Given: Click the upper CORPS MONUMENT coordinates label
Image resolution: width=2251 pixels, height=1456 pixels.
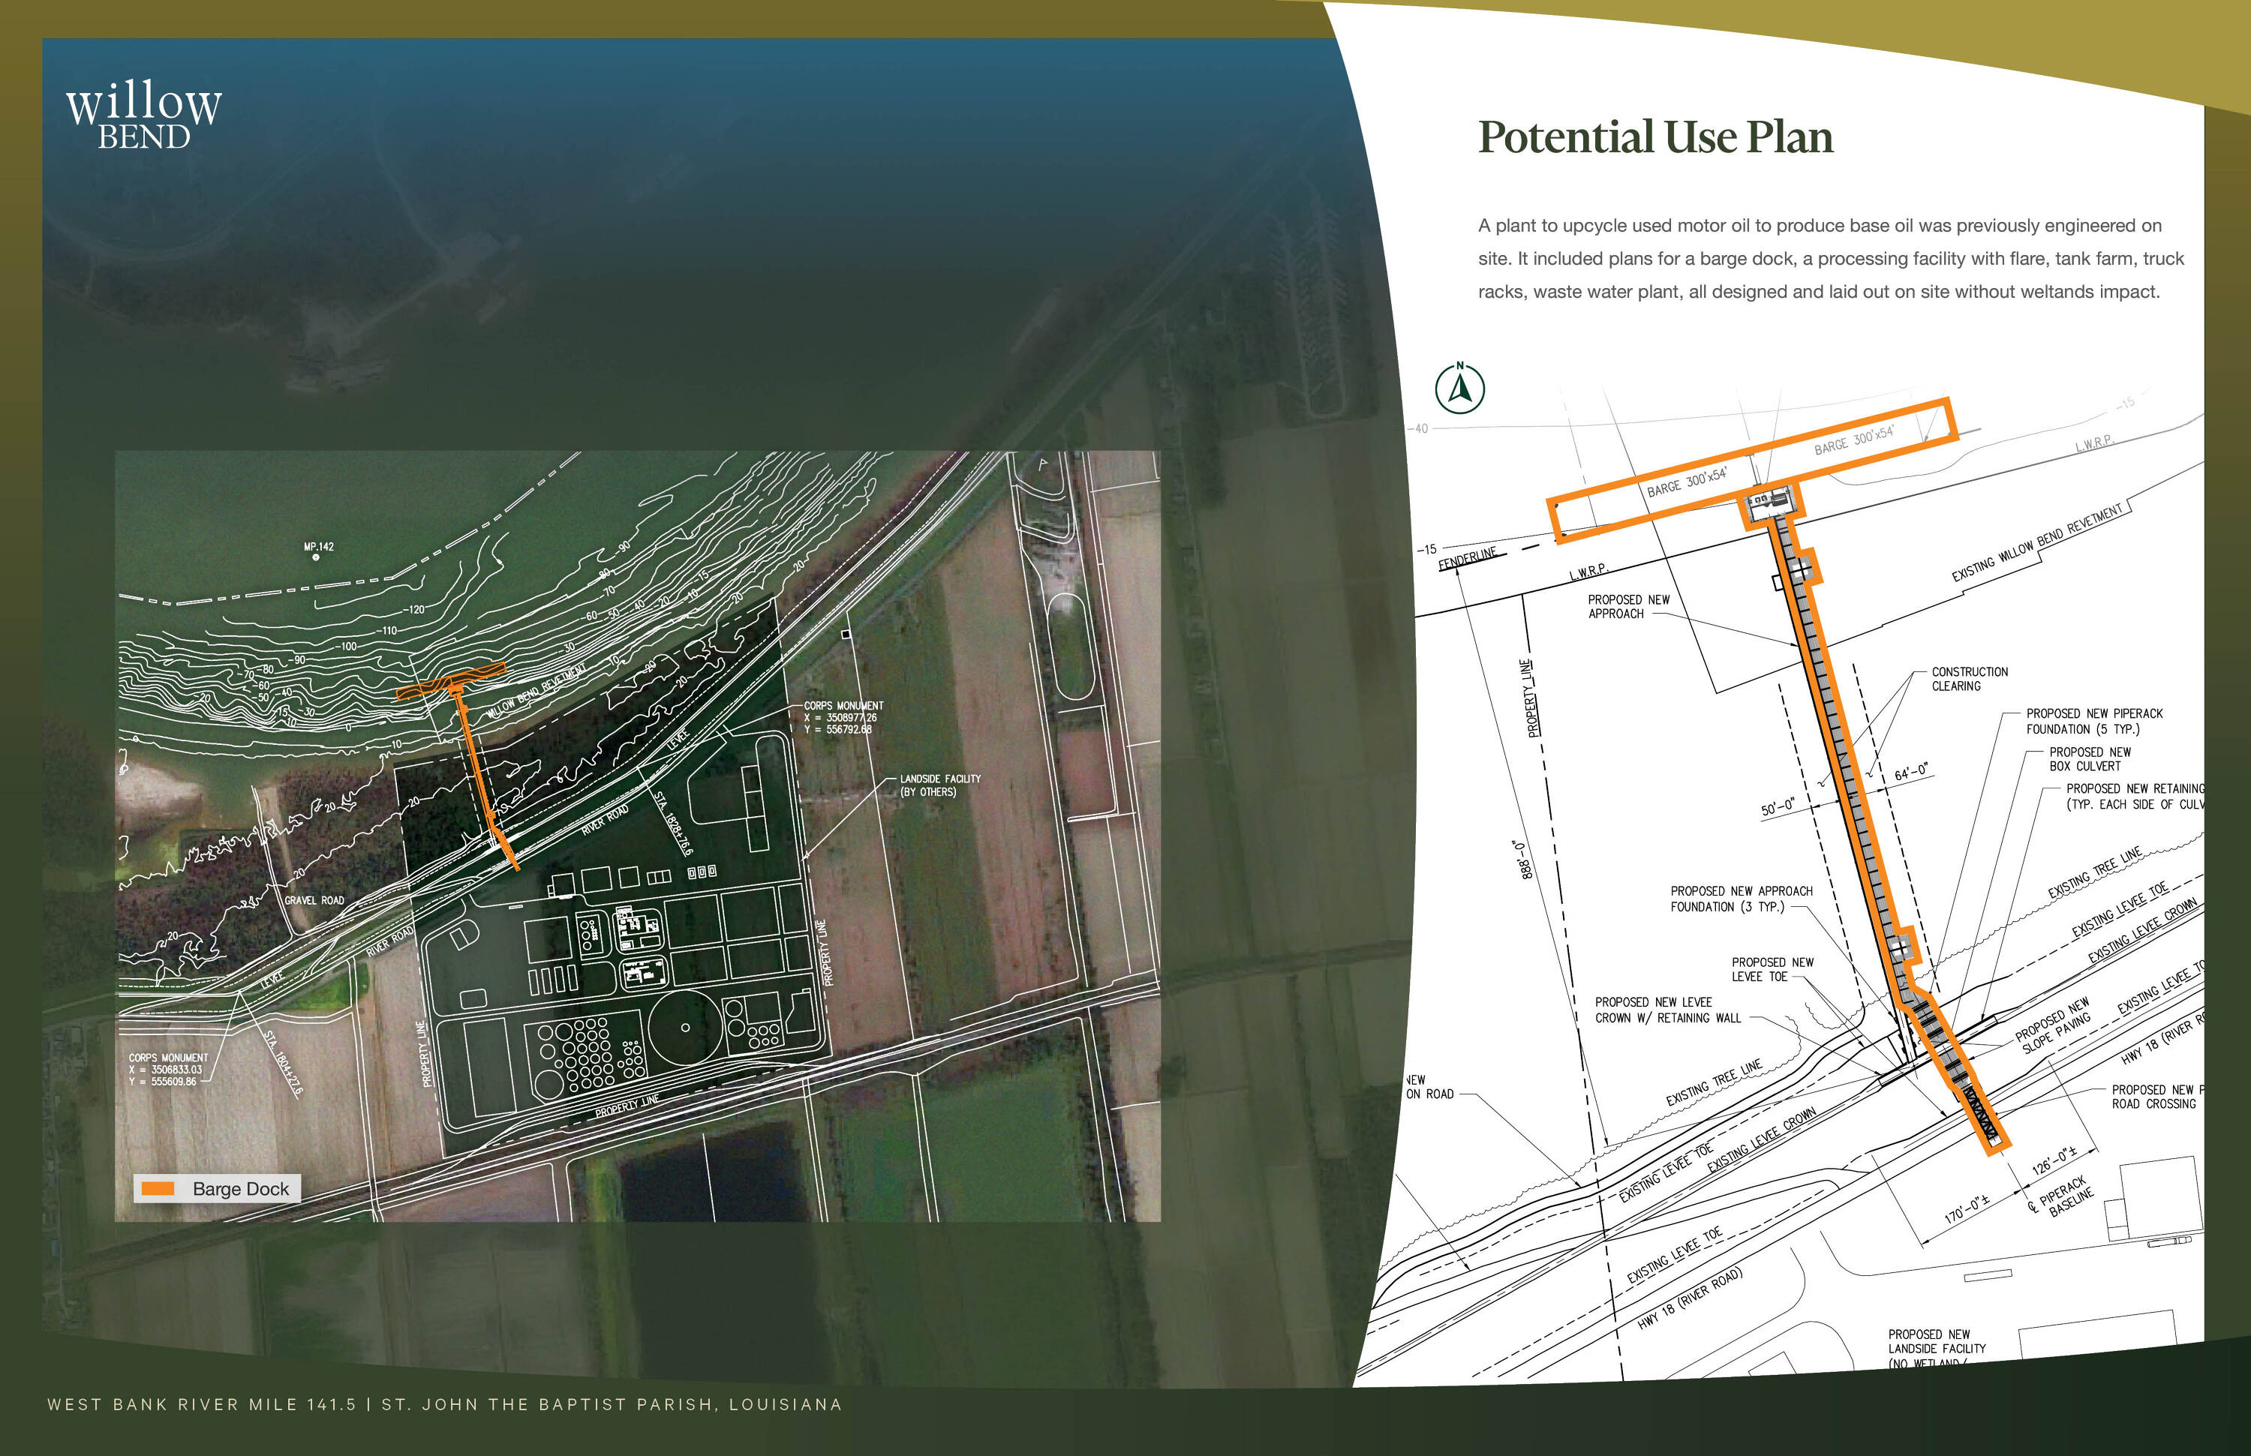Looking at the screenshot, I should (x=843, y=718).
